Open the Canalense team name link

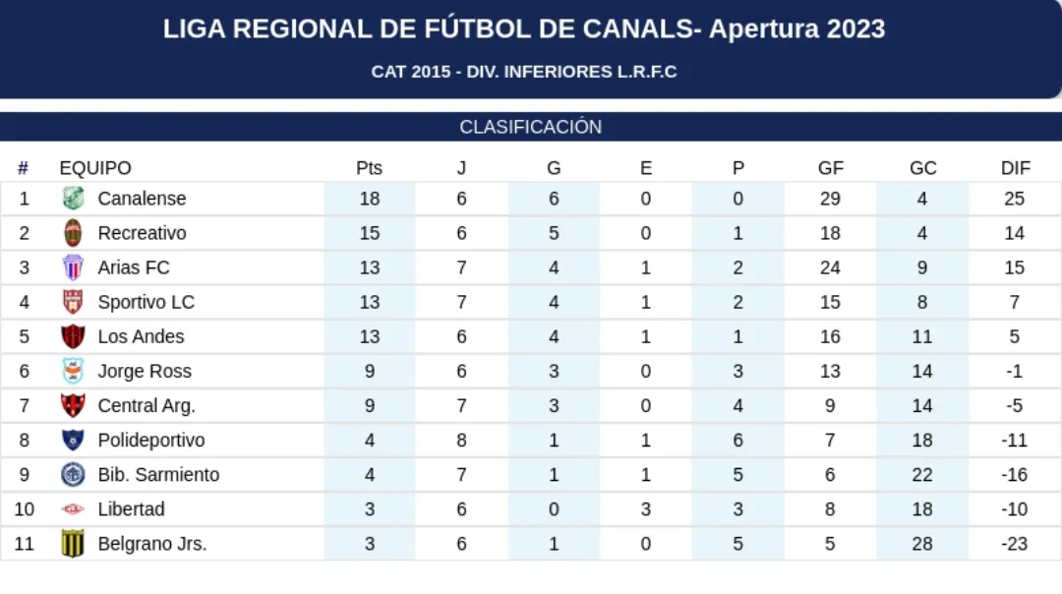click(142, 199)
